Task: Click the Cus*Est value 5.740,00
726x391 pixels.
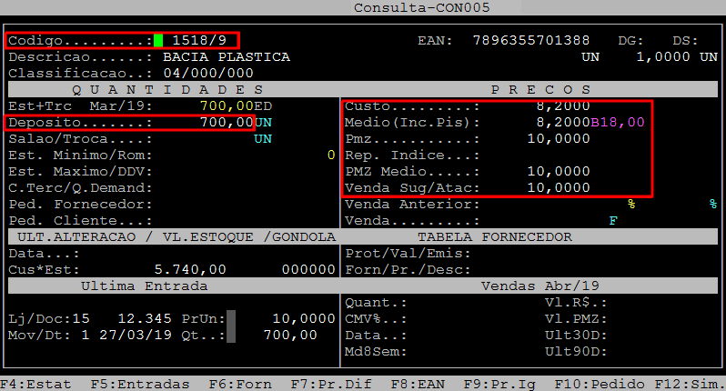Action: point(190,269)
